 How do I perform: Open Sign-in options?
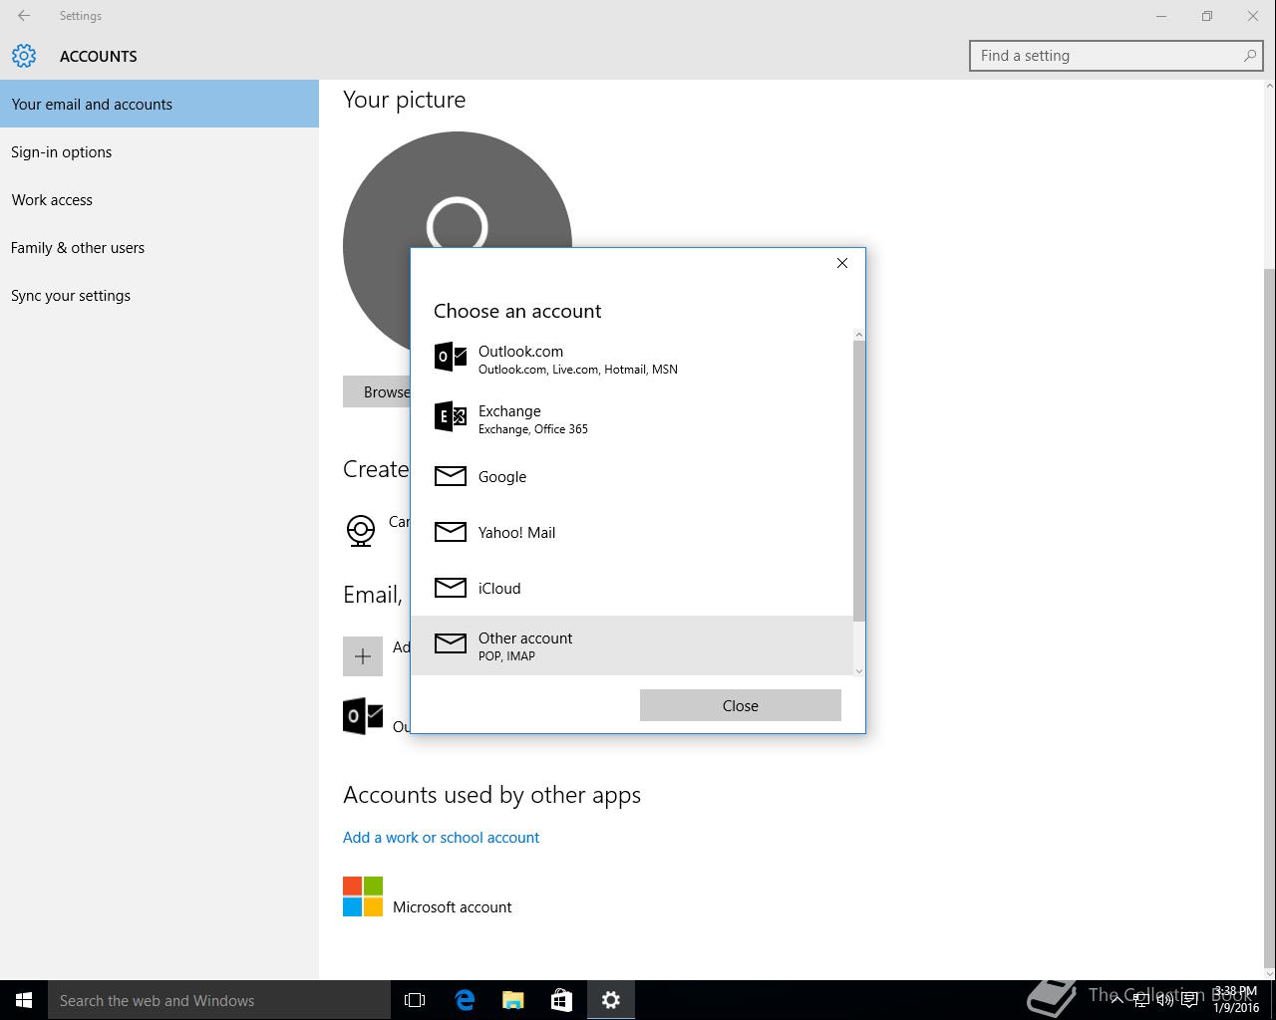pos(159,151)
